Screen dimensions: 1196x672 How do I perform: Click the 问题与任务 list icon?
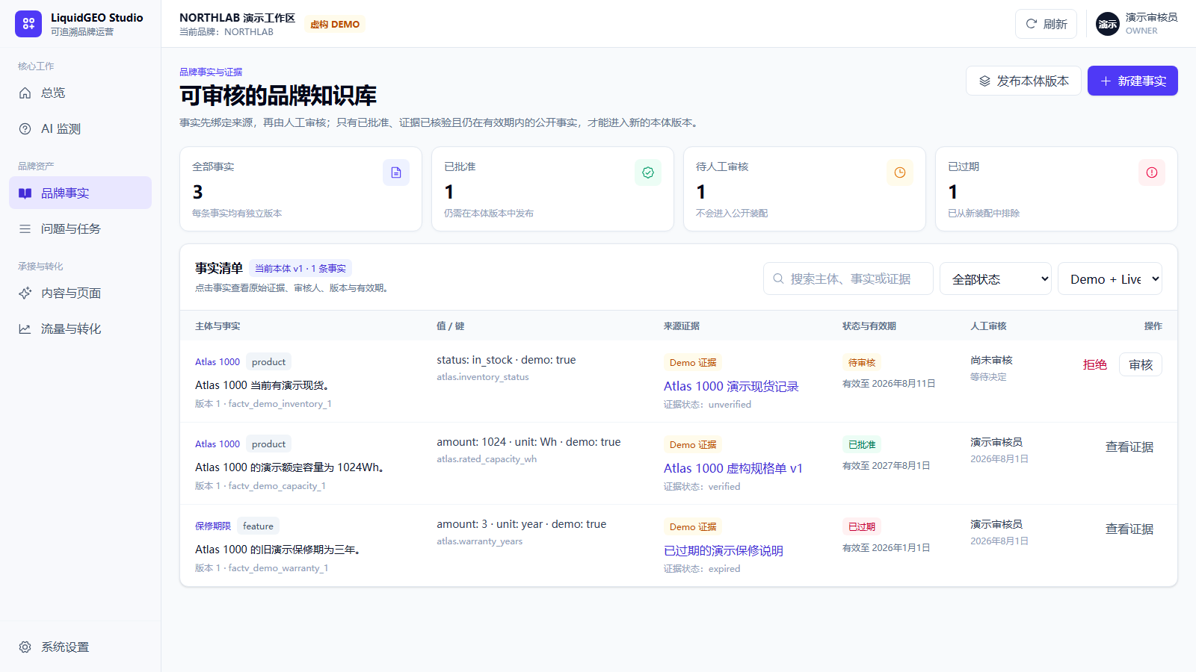pos(25,228)
